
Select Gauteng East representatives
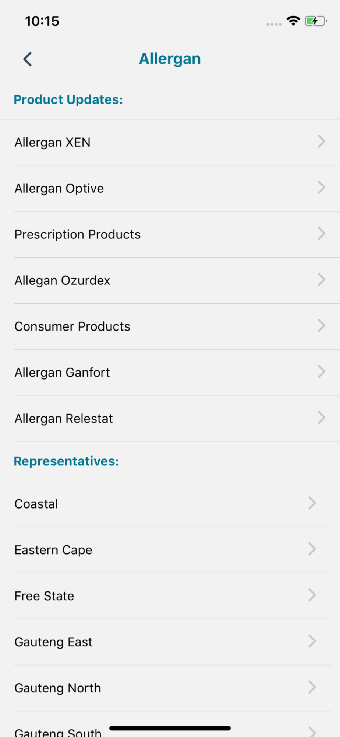[170, 642]
